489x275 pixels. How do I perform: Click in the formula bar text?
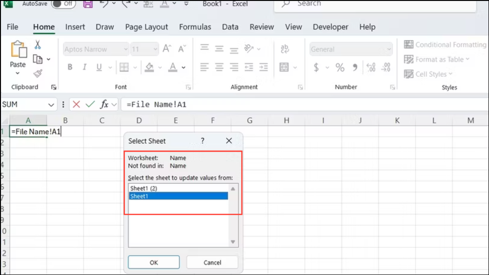156,105
